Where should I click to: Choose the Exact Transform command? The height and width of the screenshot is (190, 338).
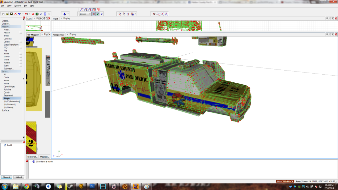tap(11, 45)
